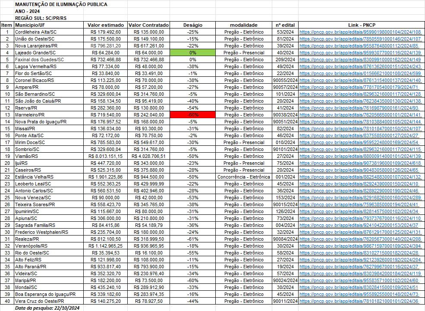This screenshot has width=425, height=311.
Task: Select the Nova Laranjeiras/PR municipality cell
Action: [49, 46]
